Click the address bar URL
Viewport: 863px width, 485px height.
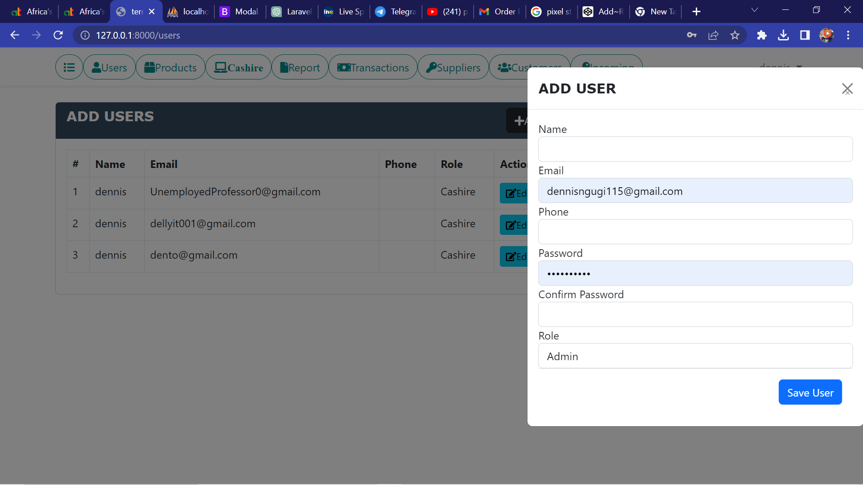pos(138,35)
